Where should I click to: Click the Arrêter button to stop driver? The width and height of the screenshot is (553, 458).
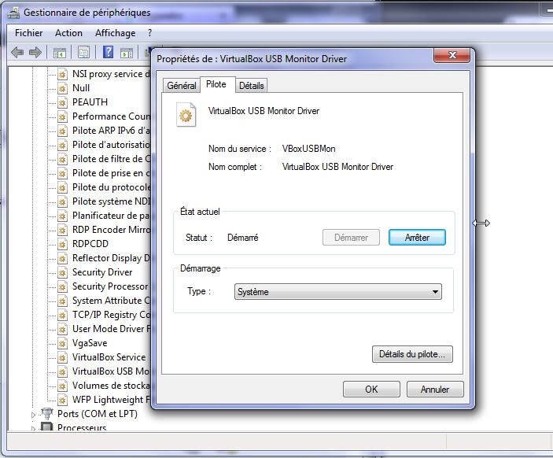(417, 238)
